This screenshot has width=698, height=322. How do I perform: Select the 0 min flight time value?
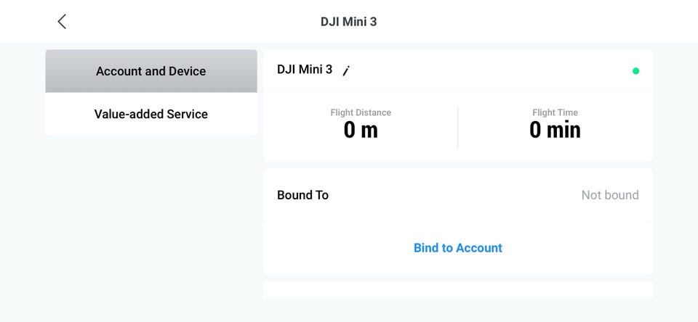click(x=555, y=131)
